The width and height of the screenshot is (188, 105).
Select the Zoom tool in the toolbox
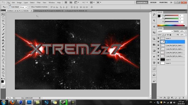pyautogui.click(x=3, y=76)
